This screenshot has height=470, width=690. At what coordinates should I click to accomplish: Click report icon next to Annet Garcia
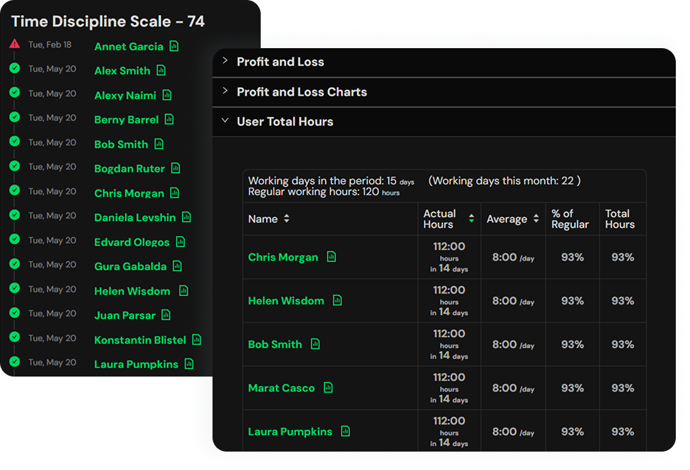pos(174,47)
